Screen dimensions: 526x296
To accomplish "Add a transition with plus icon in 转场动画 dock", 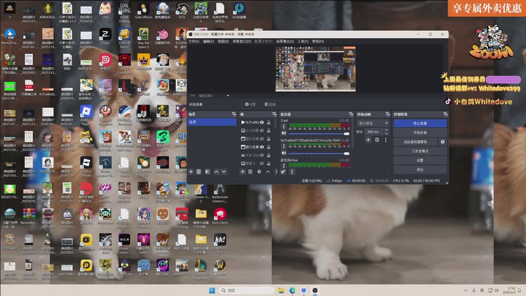I will tap(368, 140).
